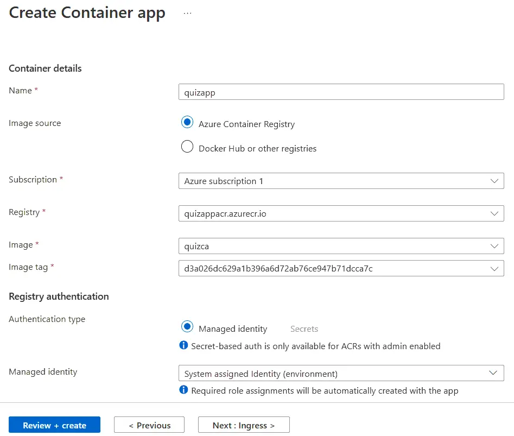Click the Previous button
The image size is (514, 436).
(149, 425)
